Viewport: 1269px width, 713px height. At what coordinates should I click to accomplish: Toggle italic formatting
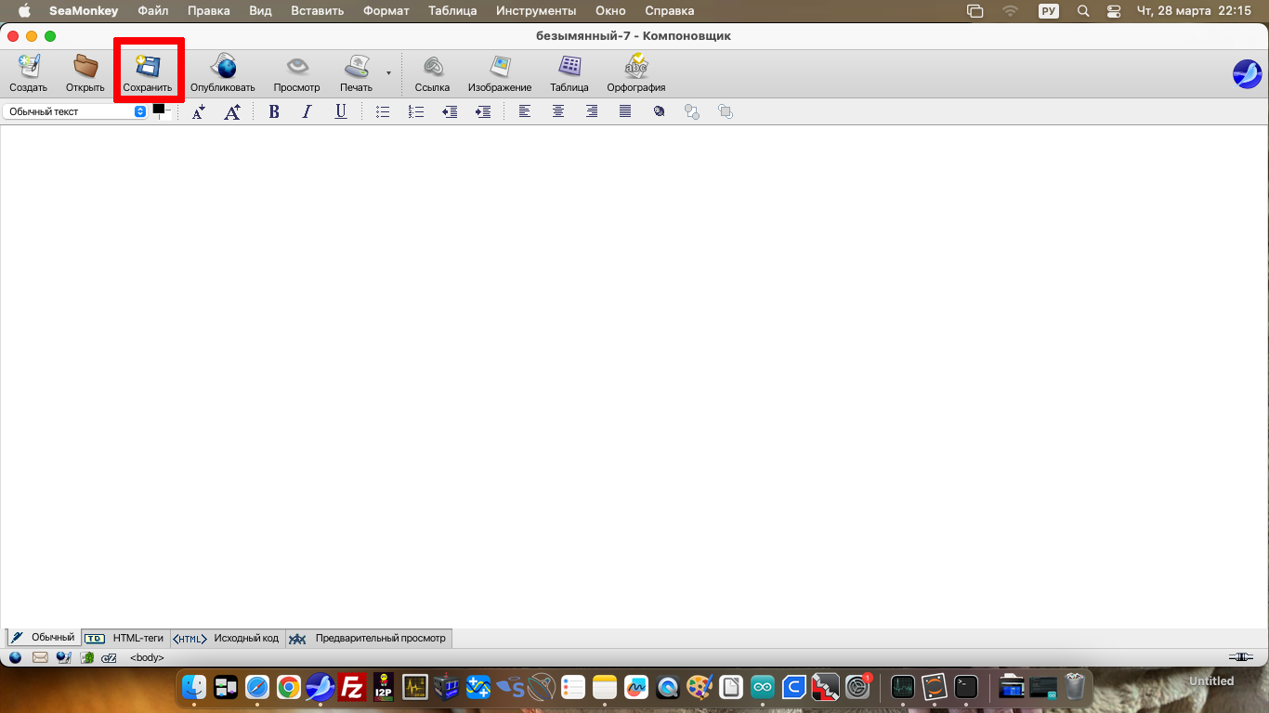pos(307,111)
